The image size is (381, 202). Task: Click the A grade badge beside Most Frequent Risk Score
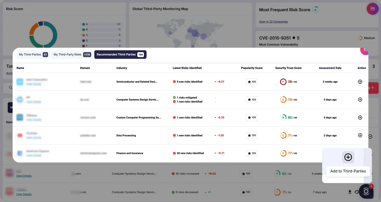point(316,10)
